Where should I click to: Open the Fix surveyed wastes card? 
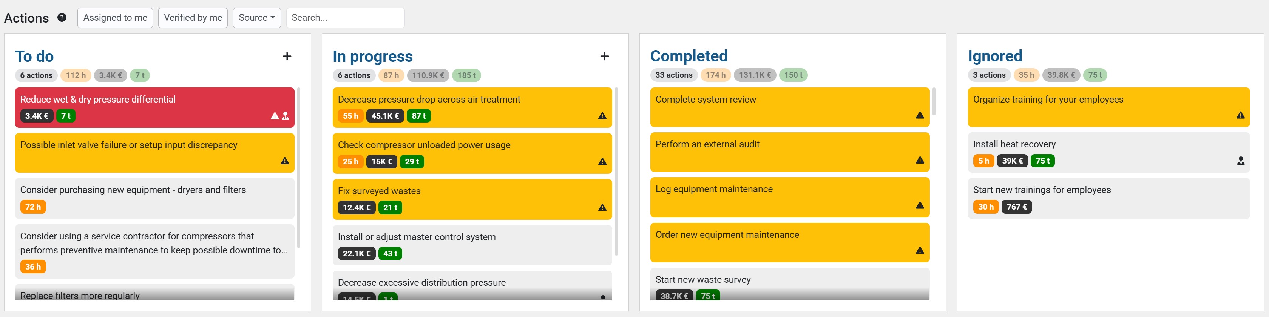pos(472,199)
